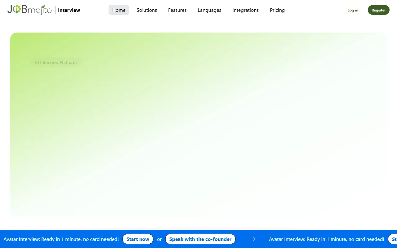Click the Log in link
This screenshot has width=397, height=248.
pyautogui.click(x=353, y=10)
